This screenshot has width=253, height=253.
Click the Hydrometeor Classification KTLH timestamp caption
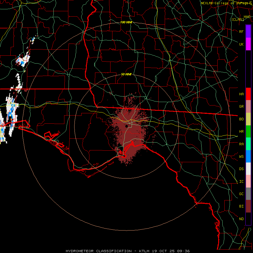[x=128, y=251]
